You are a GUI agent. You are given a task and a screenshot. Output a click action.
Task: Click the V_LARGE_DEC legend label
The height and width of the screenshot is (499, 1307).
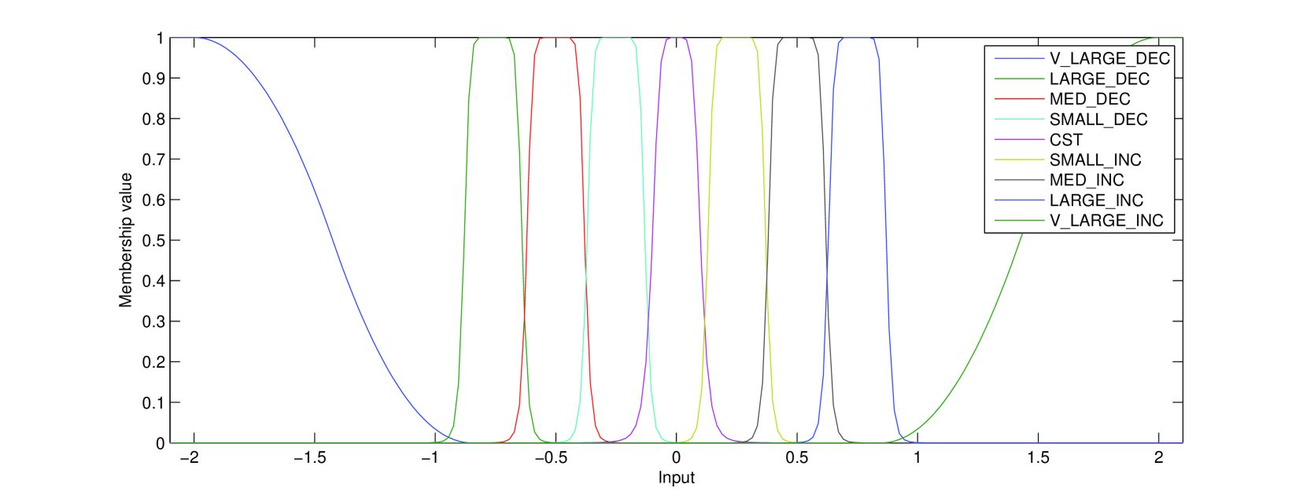[x=1109, y=59]
